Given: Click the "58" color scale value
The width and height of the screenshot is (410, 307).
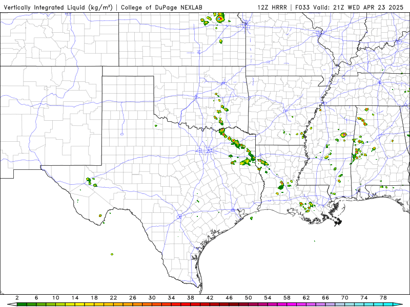Looking at the screenshot, I should click(287, 298).
